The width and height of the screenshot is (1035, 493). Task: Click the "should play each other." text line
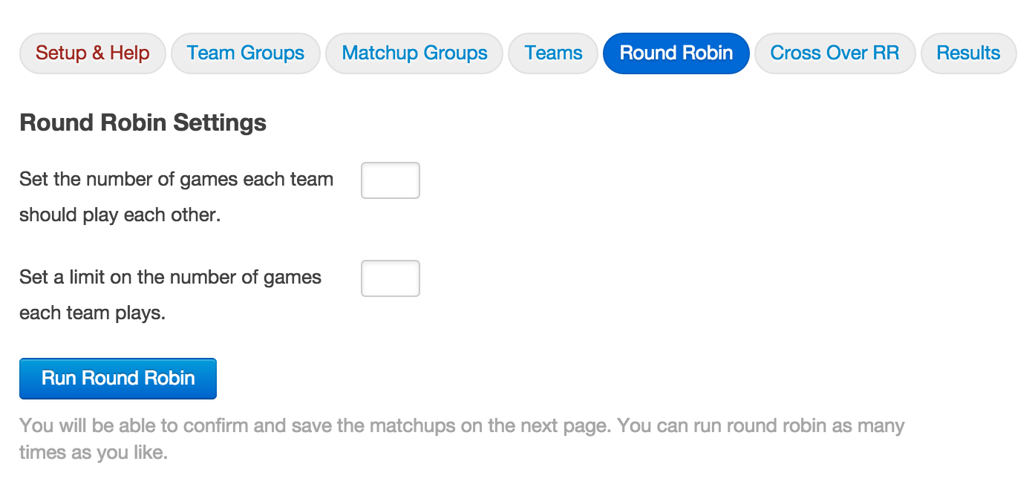point(120,215)
